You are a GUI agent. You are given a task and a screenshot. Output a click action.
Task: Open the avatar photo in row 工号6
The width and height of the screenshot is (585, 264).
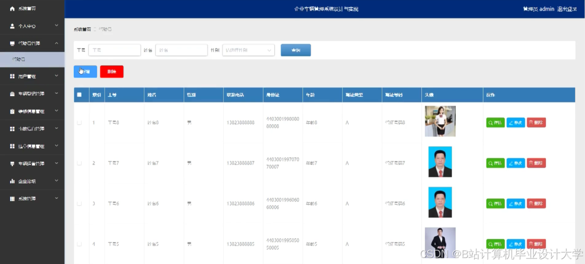click(440, 202)
